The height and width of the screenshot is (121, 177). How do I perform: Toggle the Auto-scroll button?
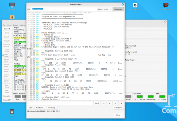[118, 108]
